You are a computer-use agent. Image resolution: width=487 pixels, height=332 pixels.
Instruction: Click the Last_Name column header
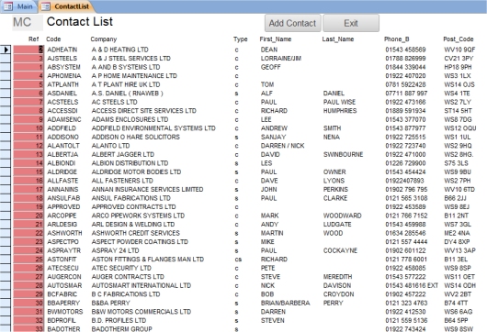338,39
